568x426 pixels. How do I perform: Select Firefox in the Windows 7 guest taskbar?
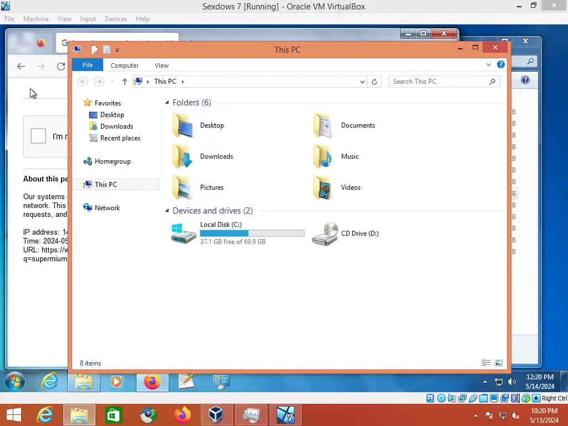(152, 382)
